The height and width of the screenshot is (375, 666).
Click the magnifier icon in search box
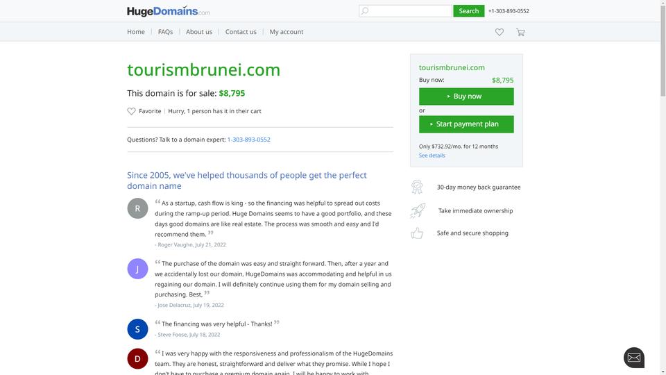[x=365, y=11]
